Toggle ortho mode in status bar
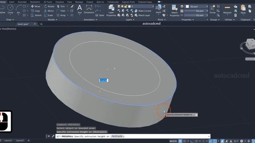 tap(192, 141)
